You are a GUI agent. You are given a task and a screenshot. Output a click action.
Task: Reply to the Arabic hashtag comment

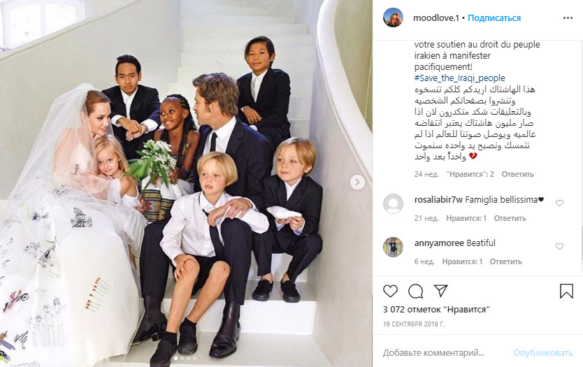click(517, 174)
